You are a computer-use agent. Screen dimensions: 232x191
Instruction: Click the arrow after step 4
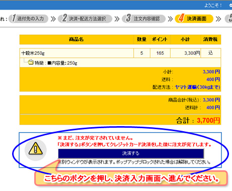click(x=218, y=19)
